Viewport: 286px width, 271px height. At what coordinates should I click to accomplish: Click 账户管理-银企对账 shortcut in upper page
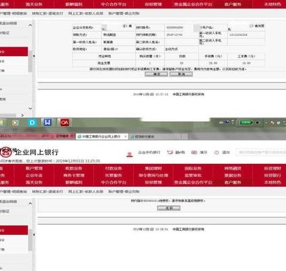click(124, 14)
